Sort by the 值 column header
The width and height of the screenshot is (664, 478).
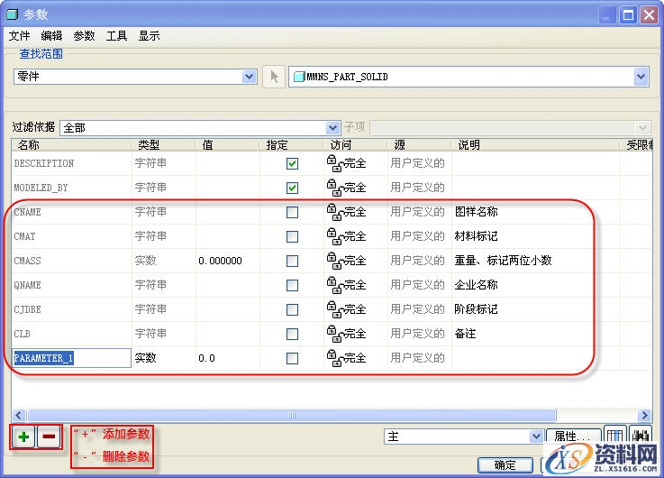(227, 145)
